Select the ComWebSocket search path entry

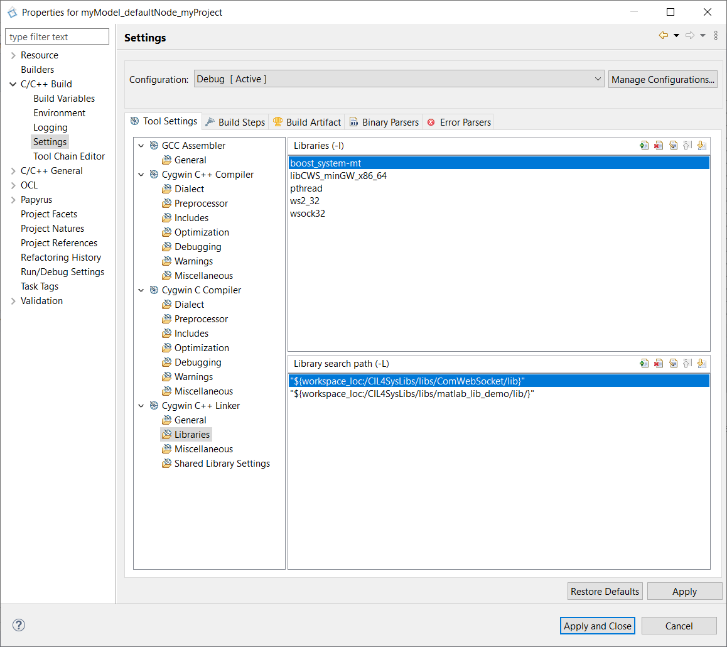499,381
